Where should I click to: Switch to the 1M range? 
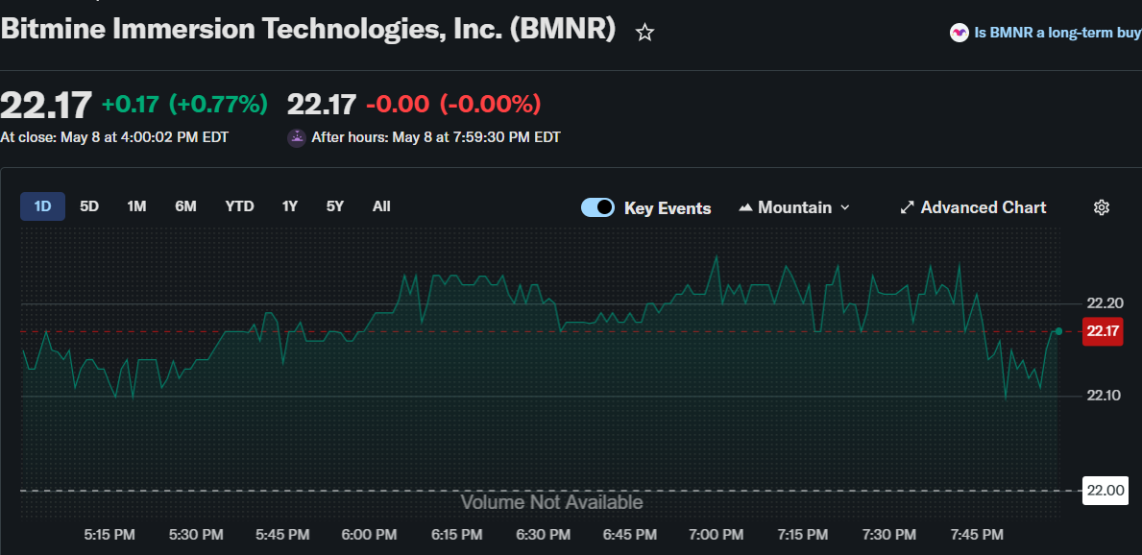(x=136, y=206)
